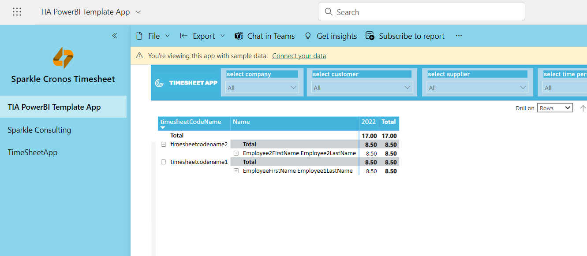Open the TIA PowerBI Template App title dropdown
Viewport: 587px width, 256px height.
(138, 12)
